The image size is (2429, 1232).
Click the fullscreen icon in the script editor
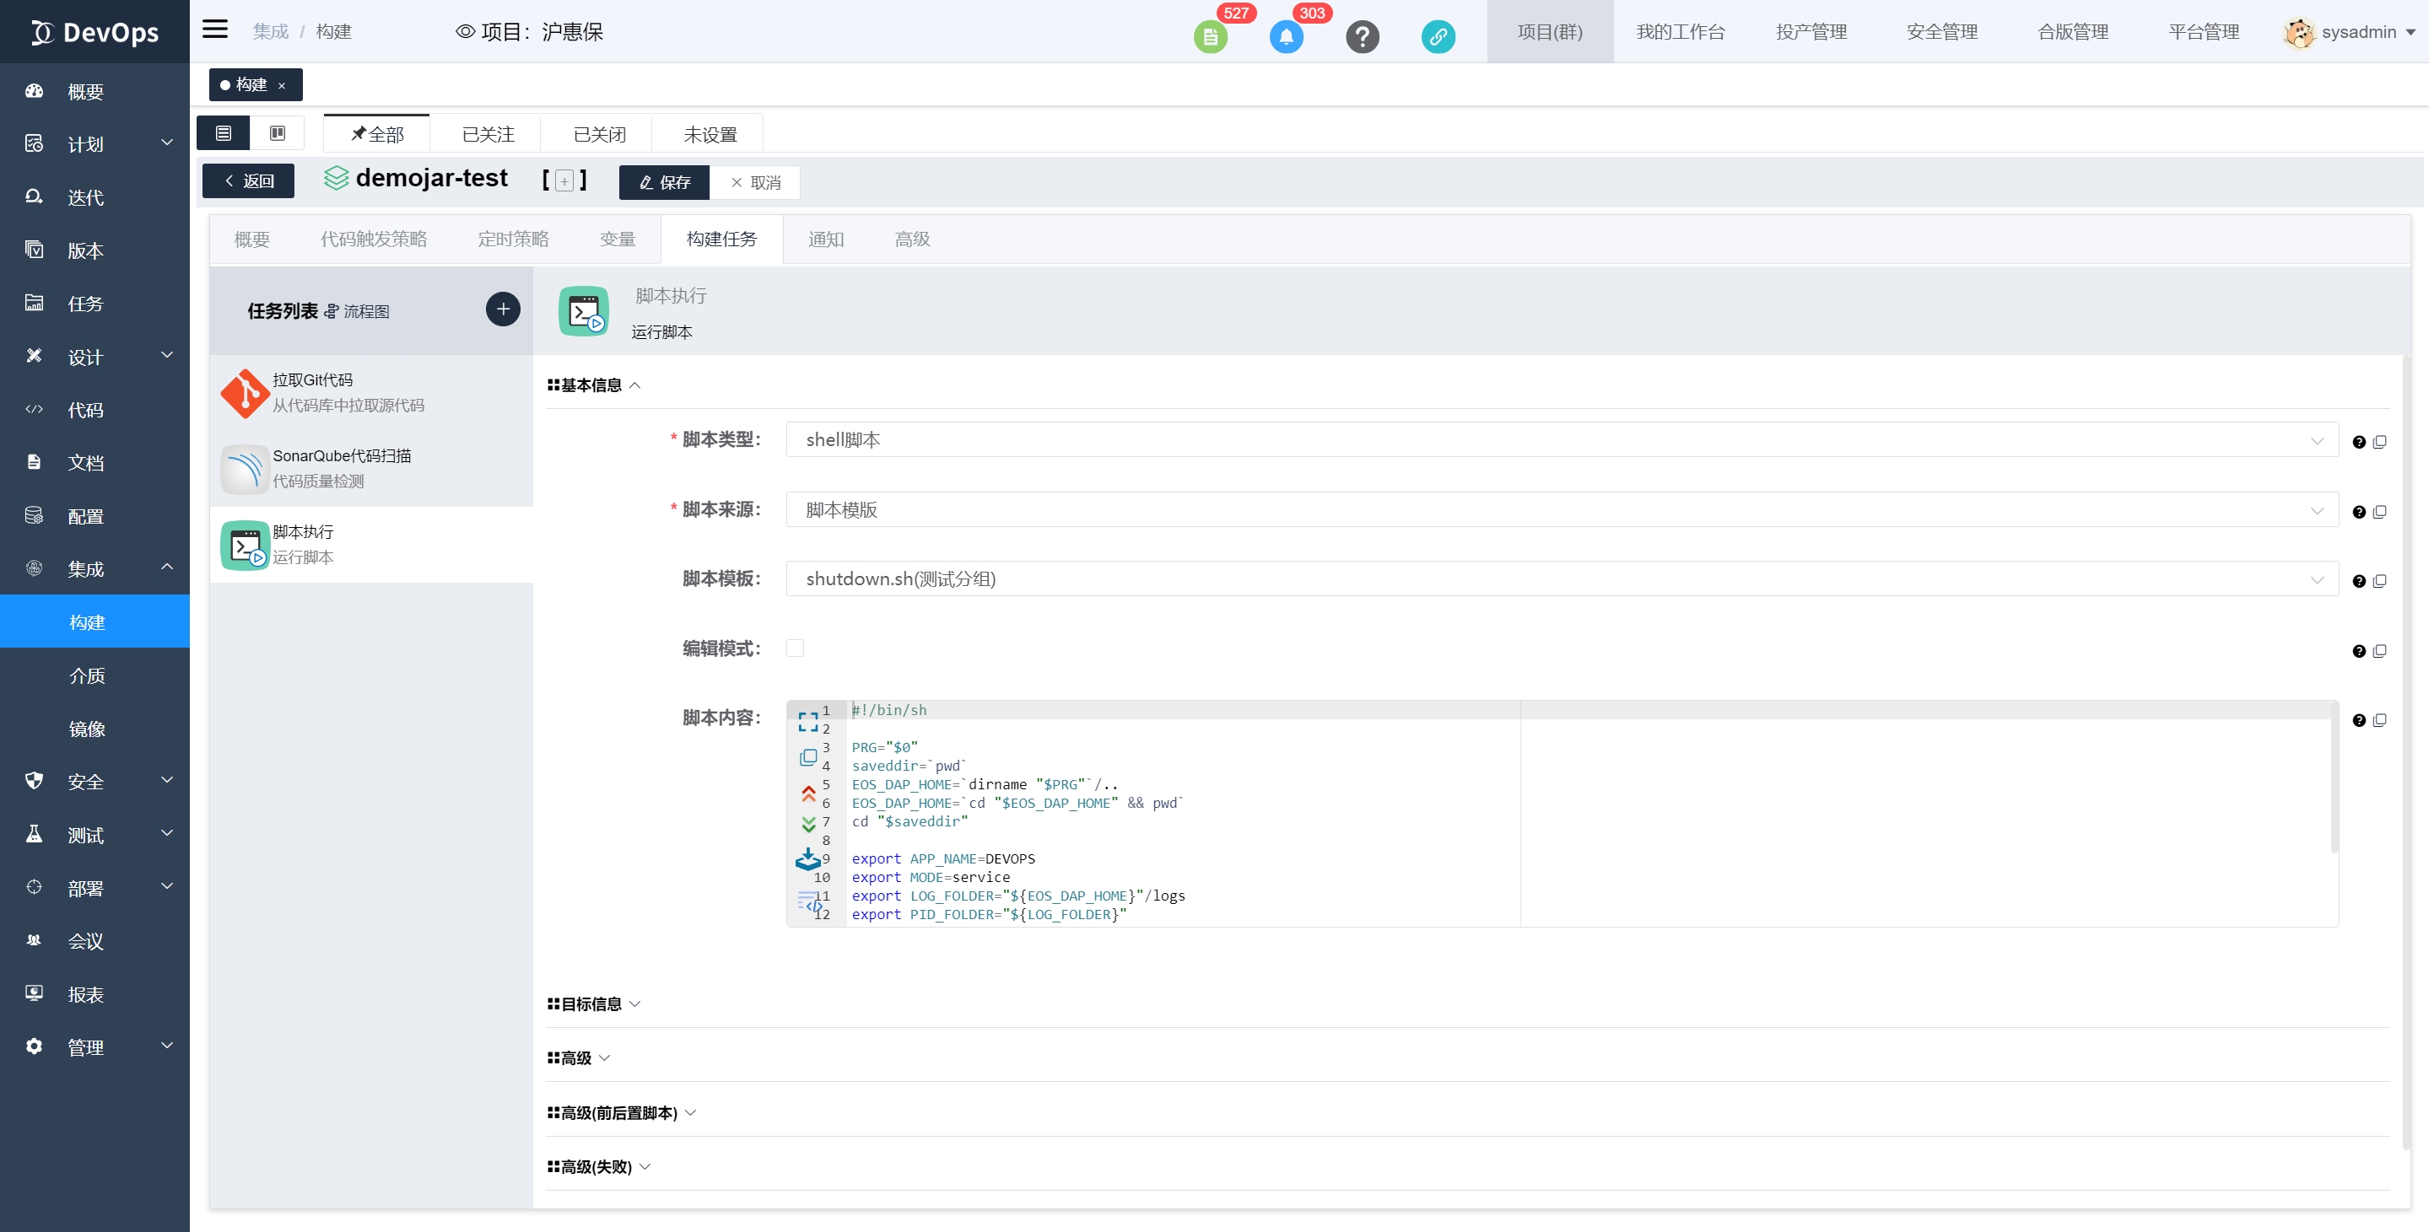point(808,722)
